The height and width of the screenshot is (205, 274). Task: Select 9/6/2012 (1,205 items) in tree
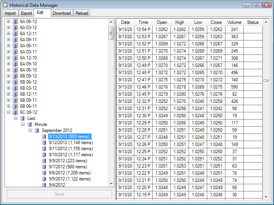70,173
